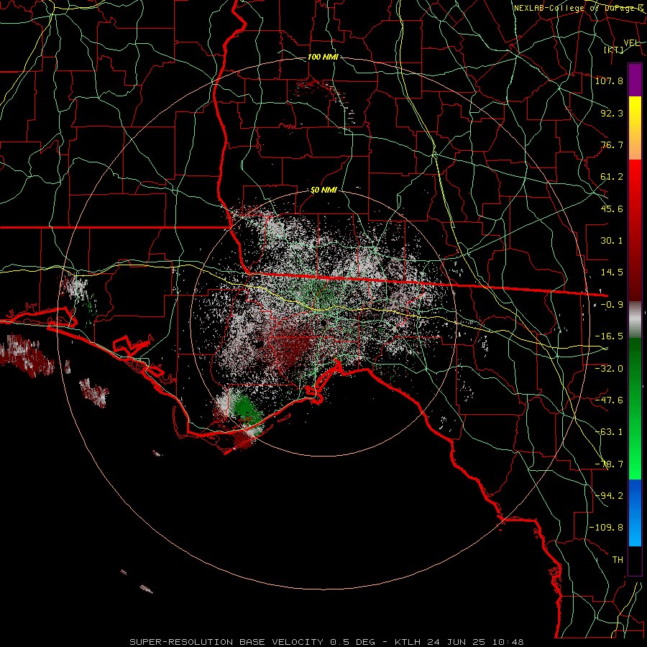This screenshot has width=647, height=647.
Task: Click the 30.1 velocity scale value
Action: pyautogui.click(x=612, y=241)
